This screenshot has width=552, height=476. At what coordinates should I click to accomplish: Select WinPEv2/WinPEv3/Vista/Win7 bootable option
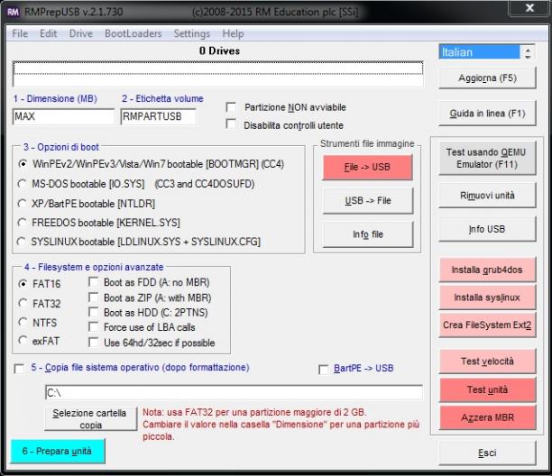pos(23,164)
